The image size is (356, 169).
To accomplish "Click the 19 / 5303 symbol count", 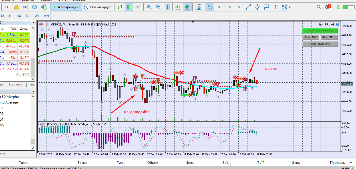I will point(23,75).
